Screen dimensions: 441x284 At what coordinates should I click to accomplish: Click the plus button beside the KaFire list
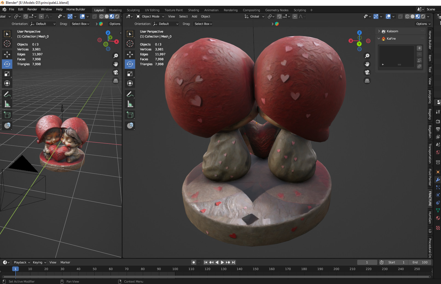pos(419,48)
